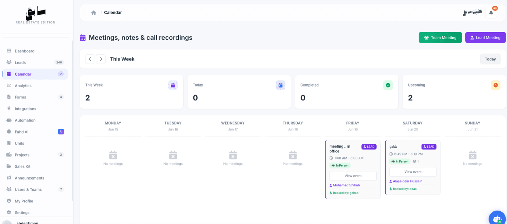Screen dimensions: 507x224
Task: Open the notifications bell
Action: (x=491, y=13)
